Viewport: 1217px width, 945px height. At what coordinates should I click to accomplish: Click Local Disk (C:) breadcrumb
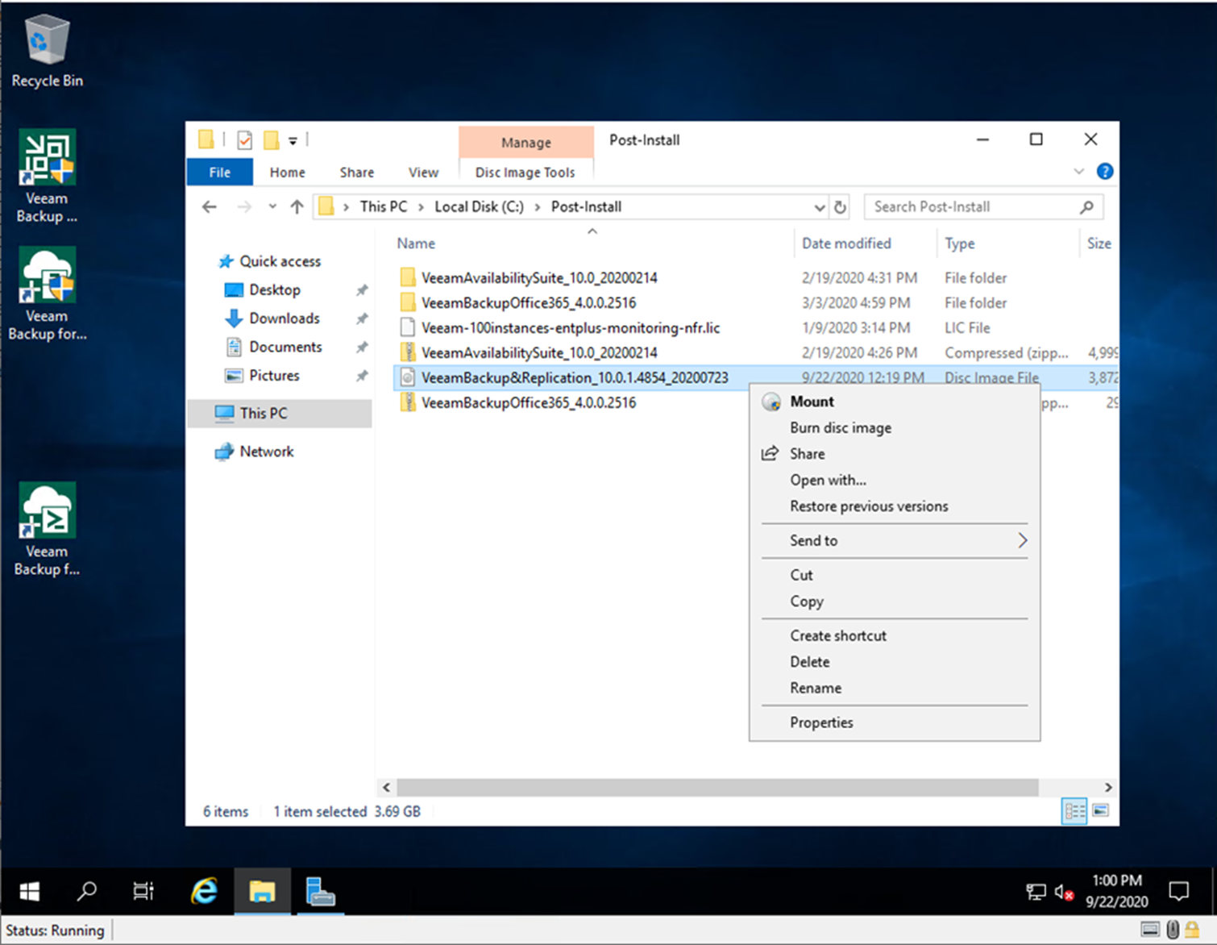[479, 207]
